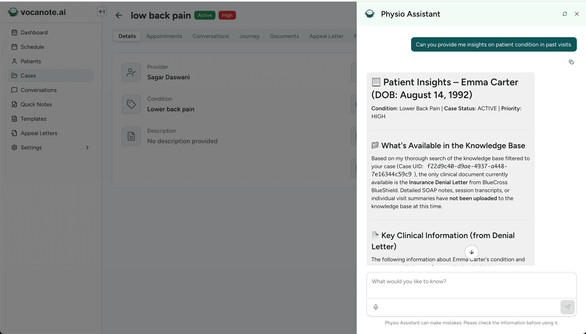Viewport: 586px width, 334px height.
Task: Open the Dashboard from the sidebar
Action: tap(34, 32)
